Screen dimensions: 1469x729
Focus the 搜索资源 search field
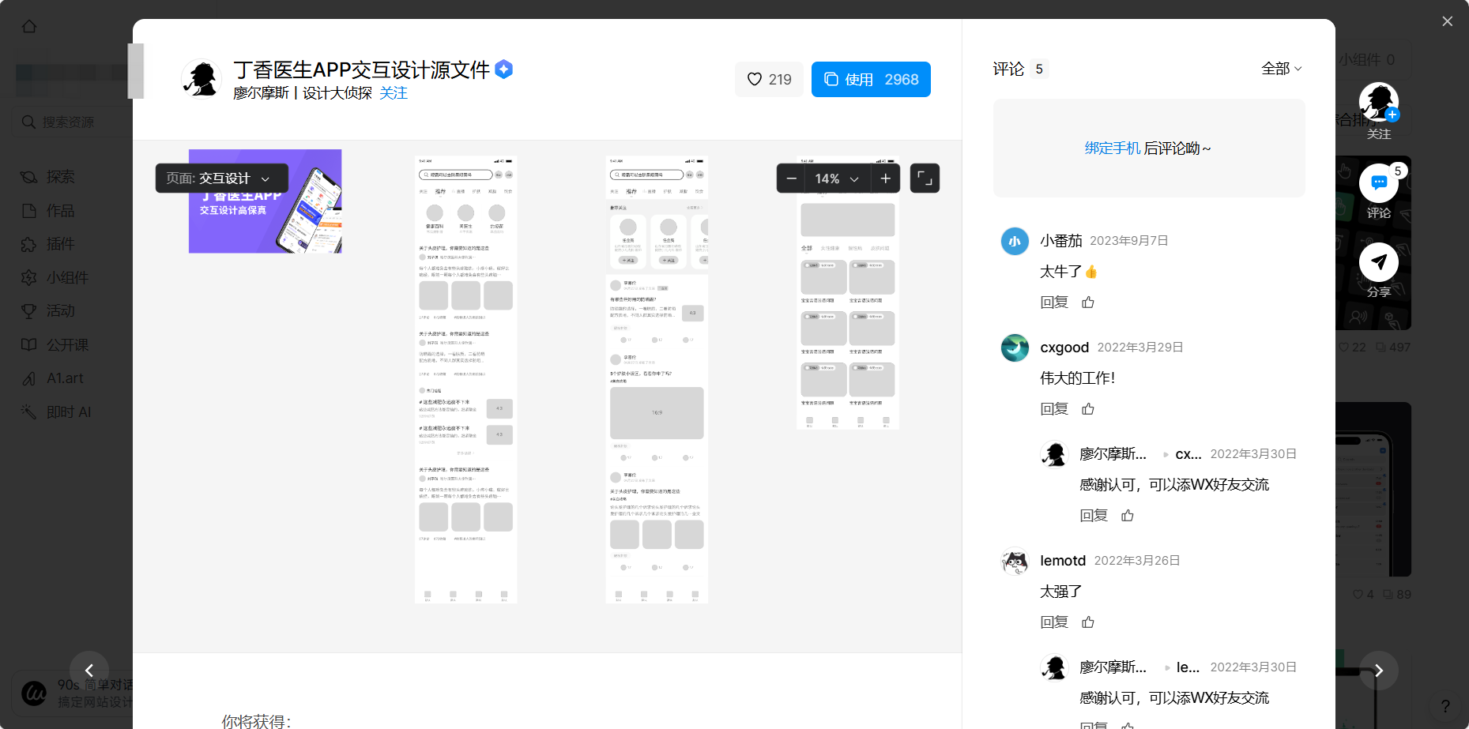tap(71, 122)
